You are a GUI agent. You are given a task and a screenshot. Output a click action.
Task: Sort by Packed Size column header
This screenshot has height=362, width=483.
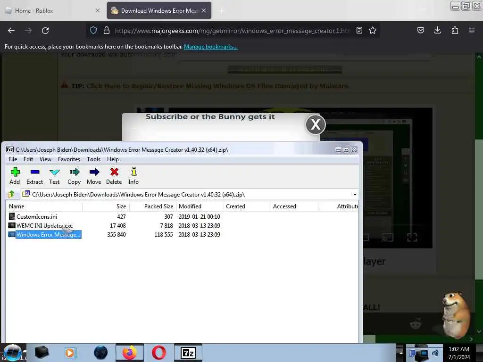(x=153, y=206)
